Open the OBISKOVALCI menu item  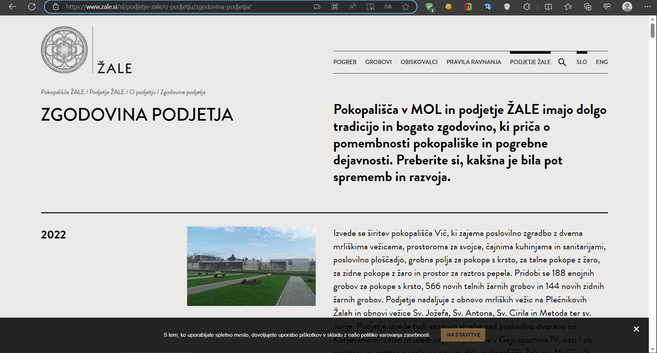419,62
